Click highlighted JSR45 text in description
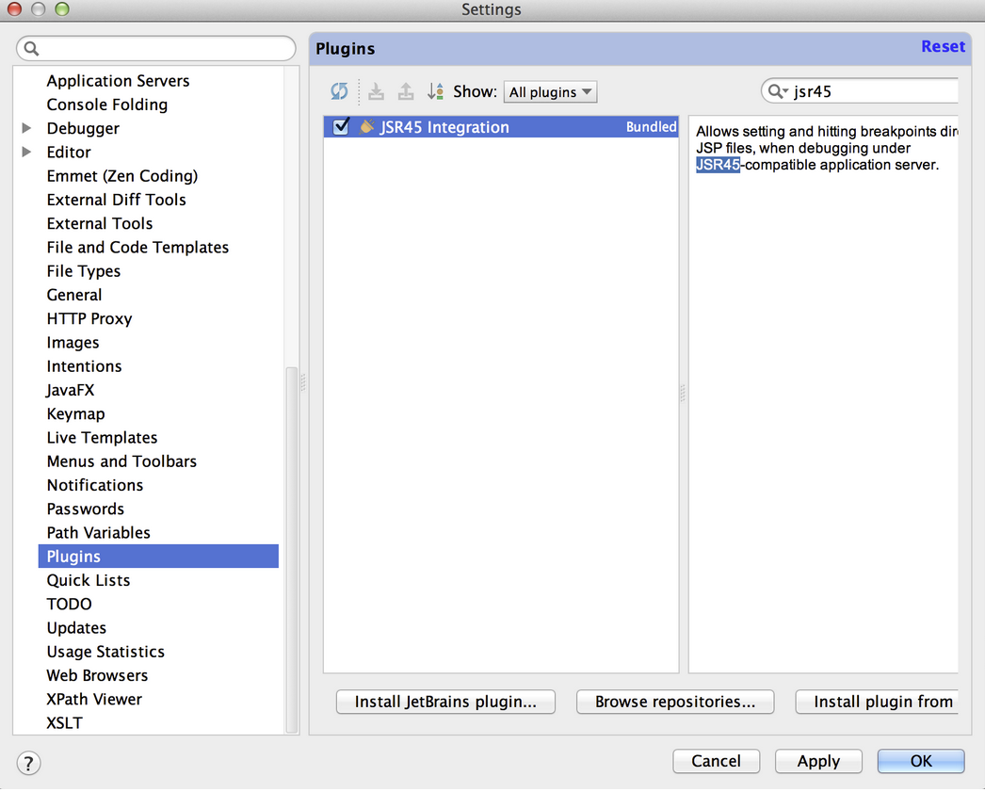This screenshot has width=985, height=792. [718, 165]
